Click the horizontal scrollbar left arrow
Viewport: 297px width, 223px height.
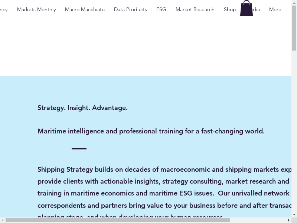(3, 220)
